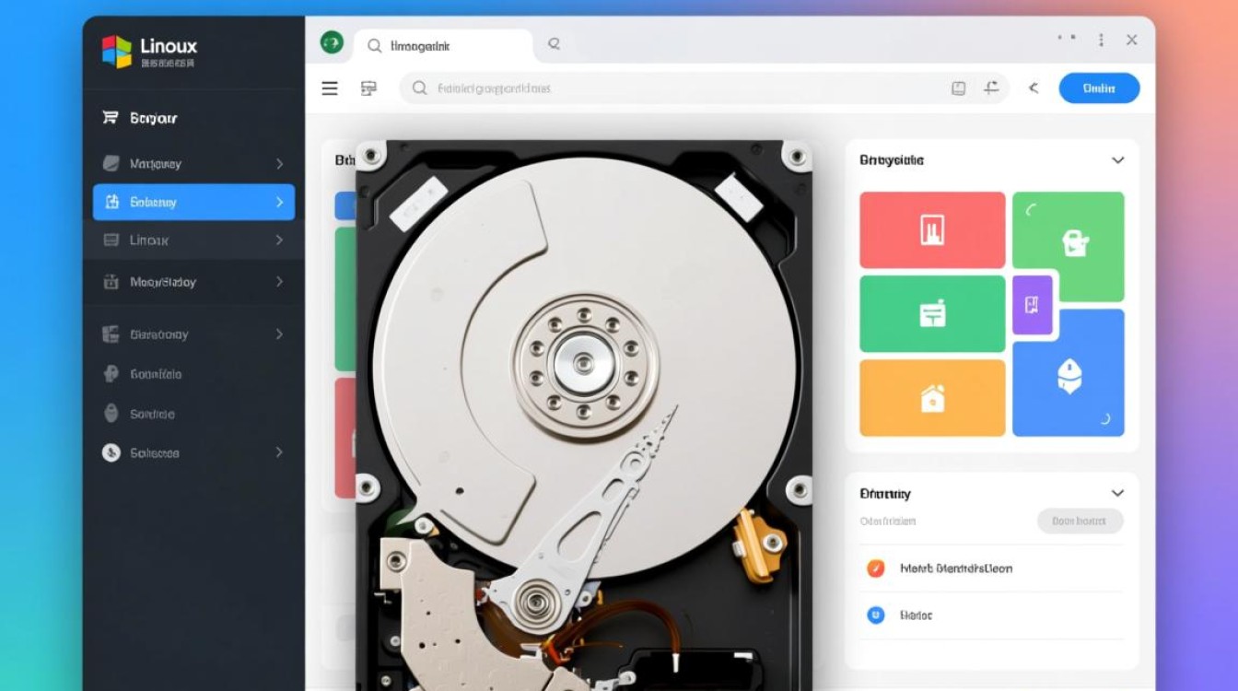
Task: Expand the bottom sidebar entry using its chevron
Action: point(281,452)
